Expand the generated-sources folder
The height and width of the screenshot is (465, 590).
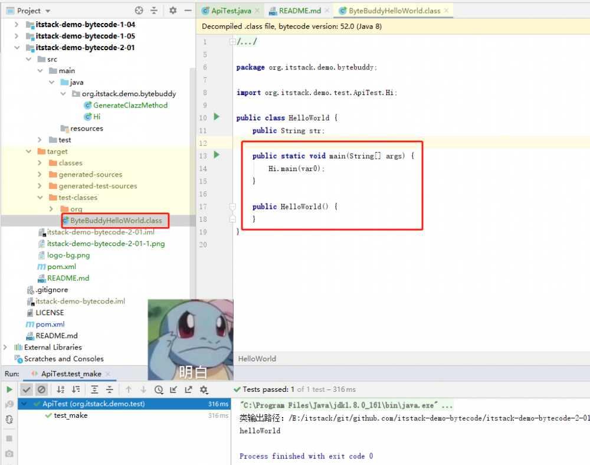tap(40, 174)
